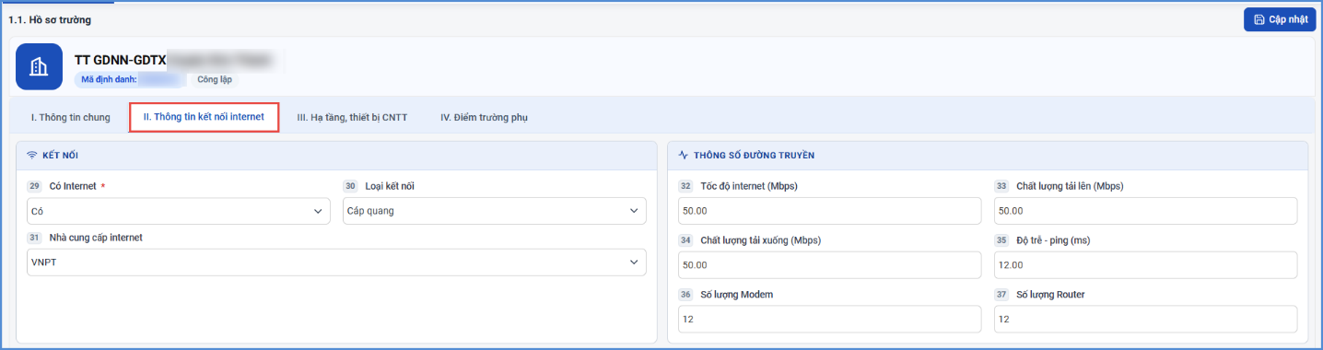Expand the Có Internet dropdown
The image size is (1323, 350).
(x=179, y=211)
